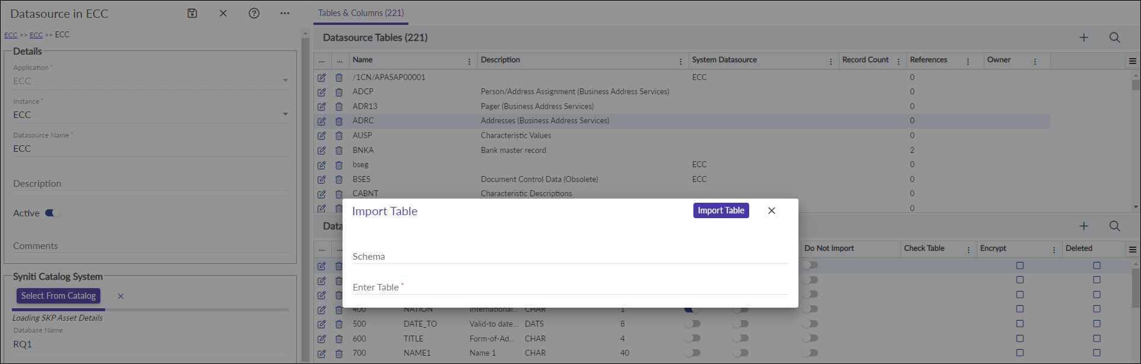Open the columns grid hamburger menu
Image resolution: width=1141 pixels, height=364 pixels.
click(1133, 250)
